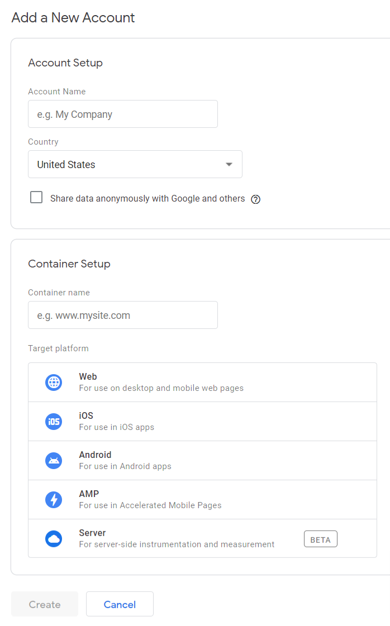Select the Web globe platform icon

pyautogui.click(x=54, y=383)
